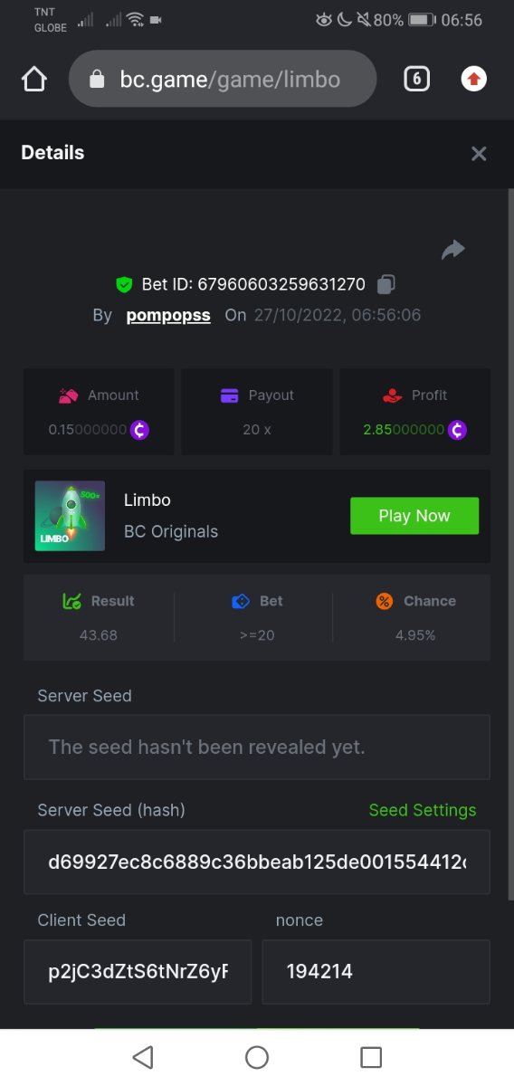Copy the Bet ID with copy icon
Viewport: 514px width, 1086px height.
[385, 284]
